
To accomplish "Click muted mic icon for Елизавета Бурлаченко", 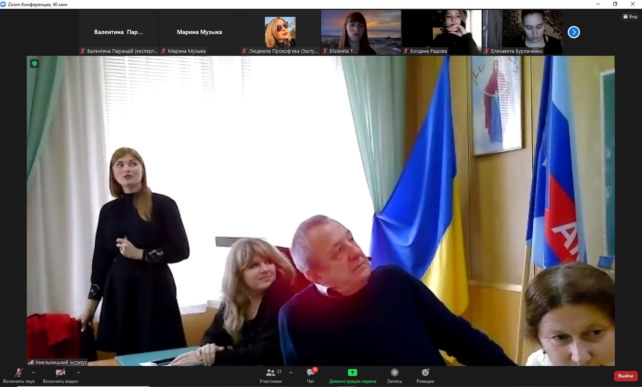I will [x=487, y=51].
